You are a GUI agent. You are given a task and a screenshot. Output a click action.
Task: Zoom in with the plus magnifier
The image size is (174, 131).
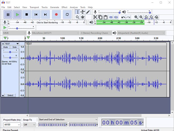(136, 17)
